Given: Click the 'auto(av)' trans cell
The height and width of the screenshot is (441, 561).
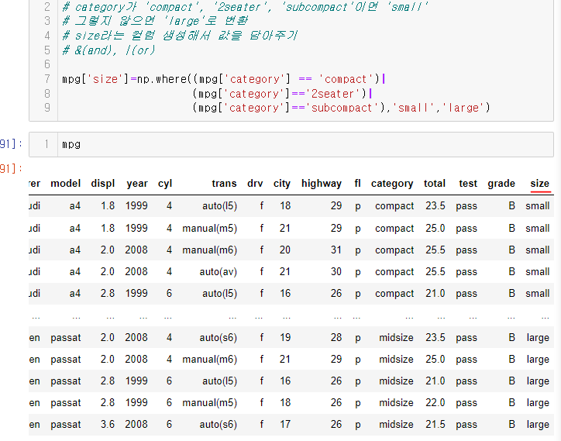Looking at the screenshot, I should coord(219,272).
